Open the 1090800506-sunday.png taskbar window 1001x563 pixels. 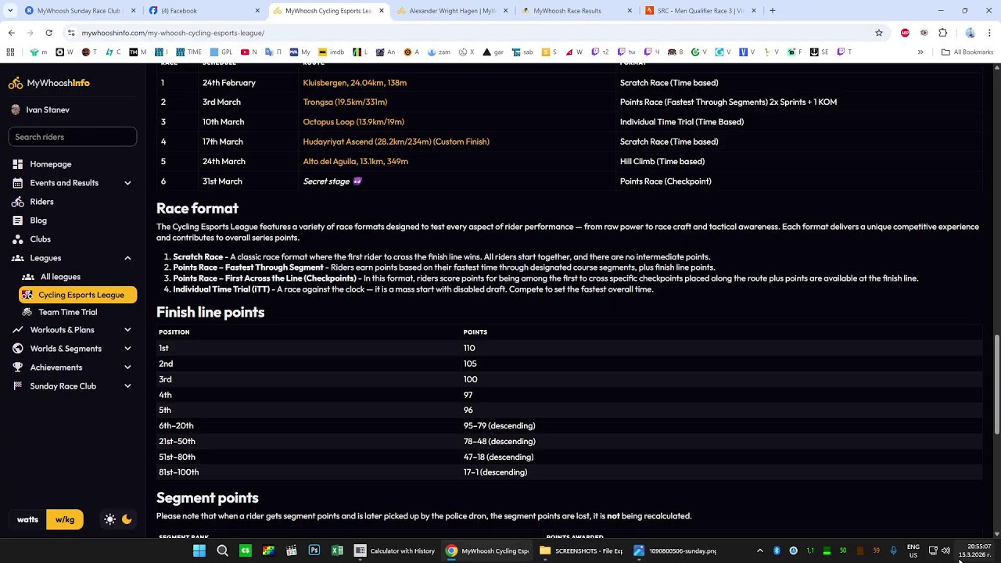pyautogui.click(x=675, y=550)
